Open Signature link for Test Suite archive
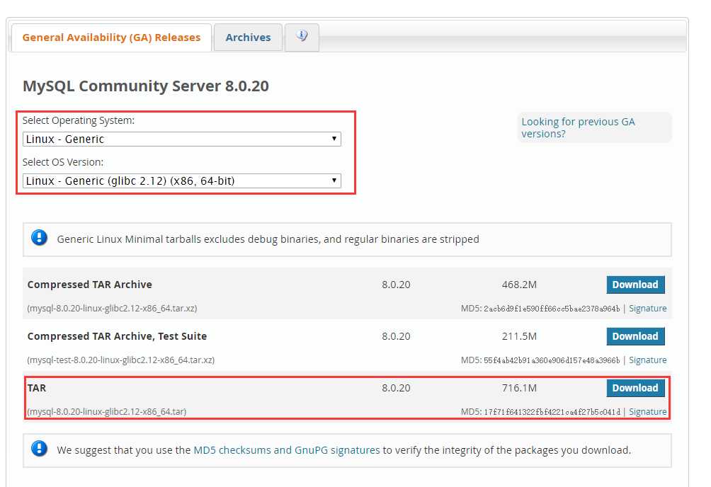The height and width of the screenshot is (487, 711). coord(647,360)
